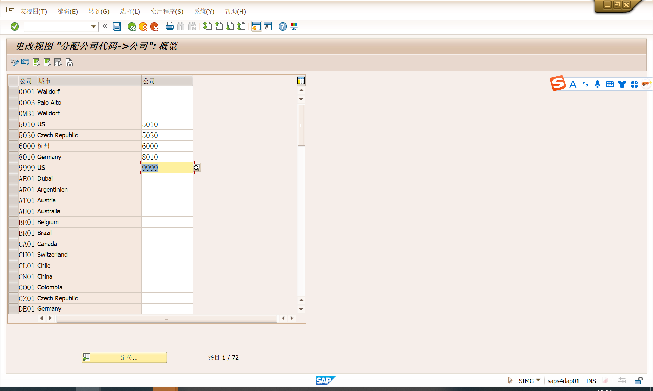Open the 实用程序(S) menu

pos(167,12)
